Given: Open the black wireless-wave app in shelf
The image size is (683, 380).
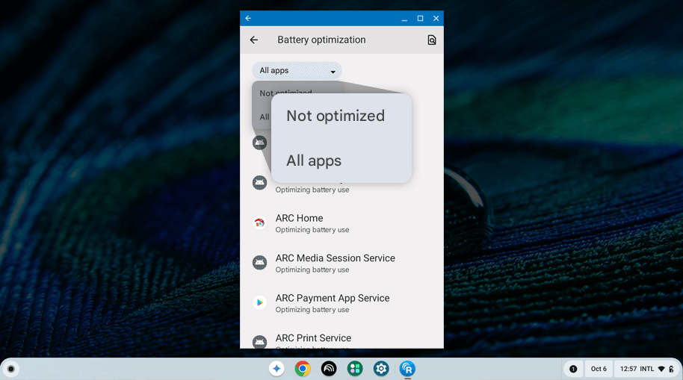Looking at the screenshot, I should (329, 369).
